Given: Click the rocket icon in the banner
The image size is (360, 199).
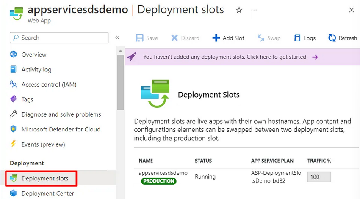Looking at the screenshot, I should 132,57.
